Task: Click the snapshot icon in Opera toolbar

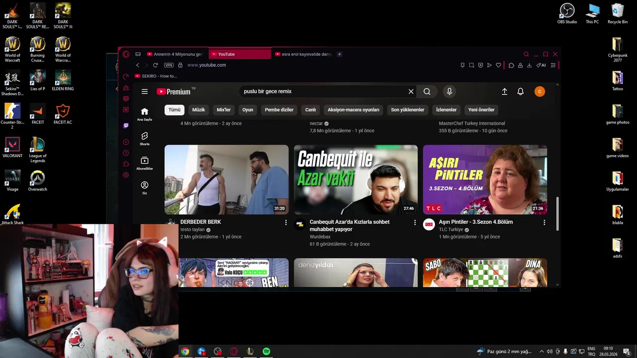Action: [471, 65]
